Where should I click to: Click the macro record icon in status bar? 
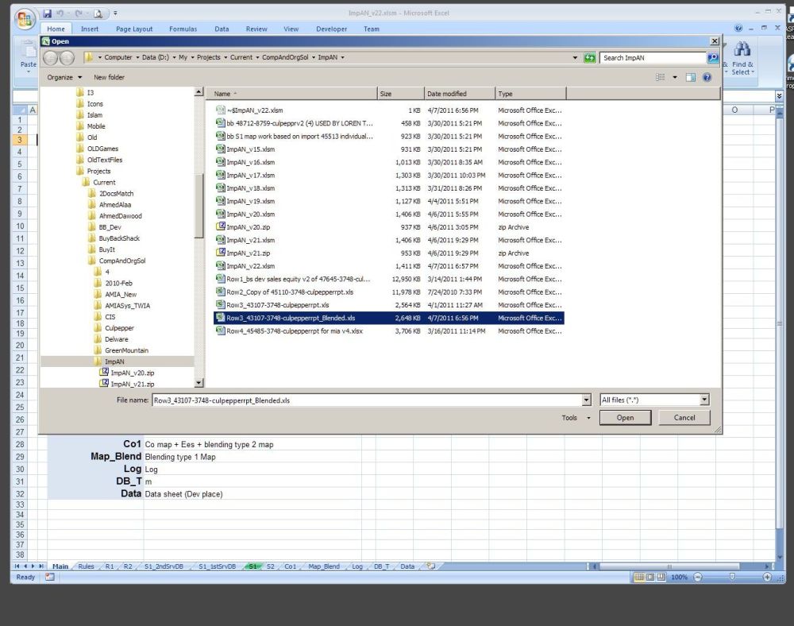[49, 578]
